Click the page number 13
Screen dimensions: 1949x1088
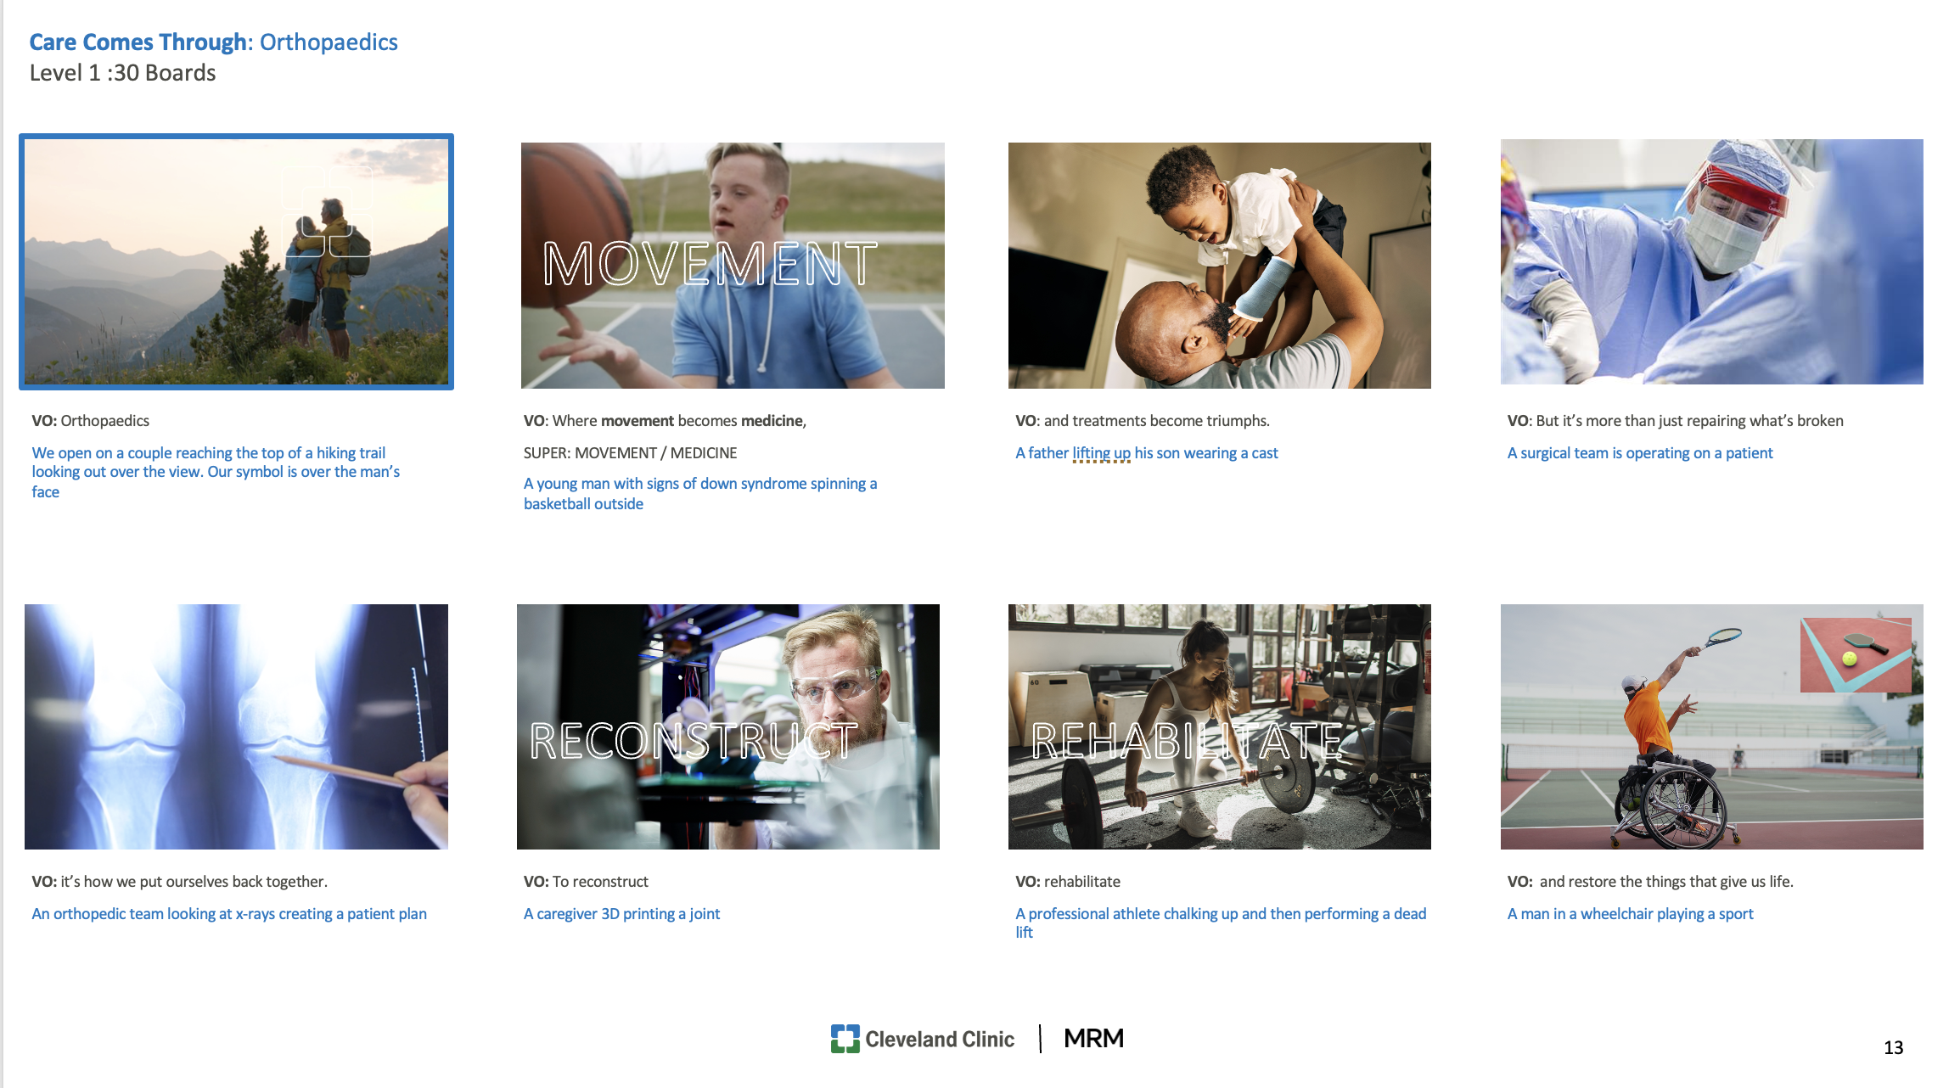[1893, 1048]
